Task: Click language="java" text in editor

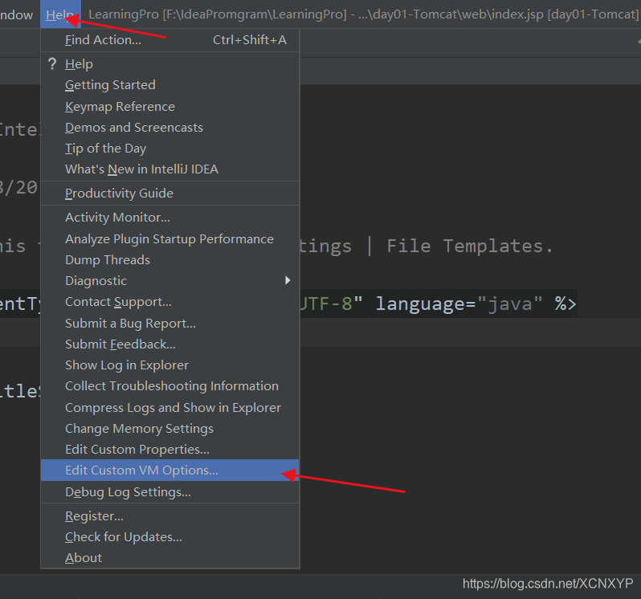Action: (x=459, y=304)
